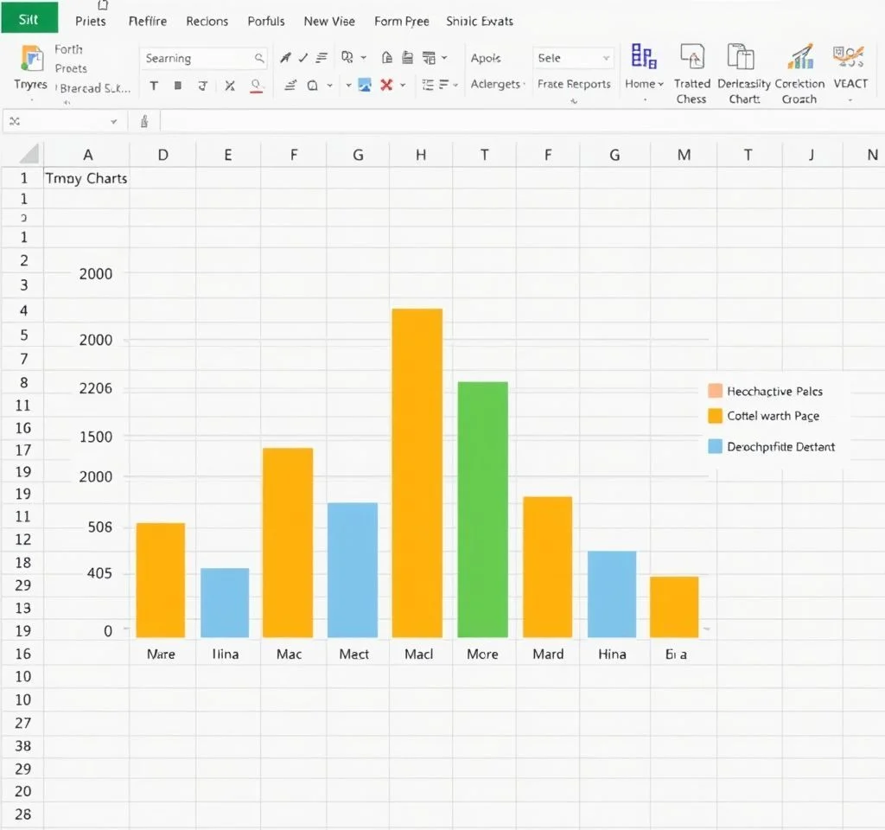Click the Dericasiity Chart icon

(x=742, y=59)
